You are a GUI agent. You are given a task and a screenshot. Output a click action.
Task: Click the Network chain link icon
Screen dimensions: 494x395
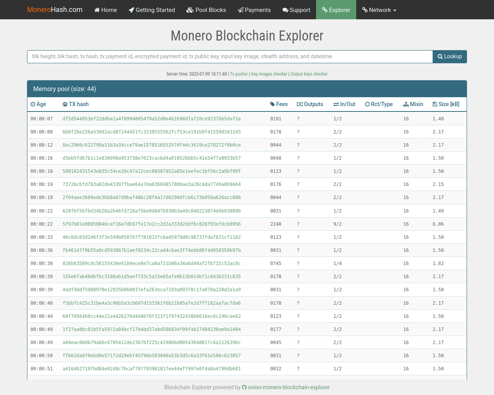pyautogui.click(x=365, y=10)
